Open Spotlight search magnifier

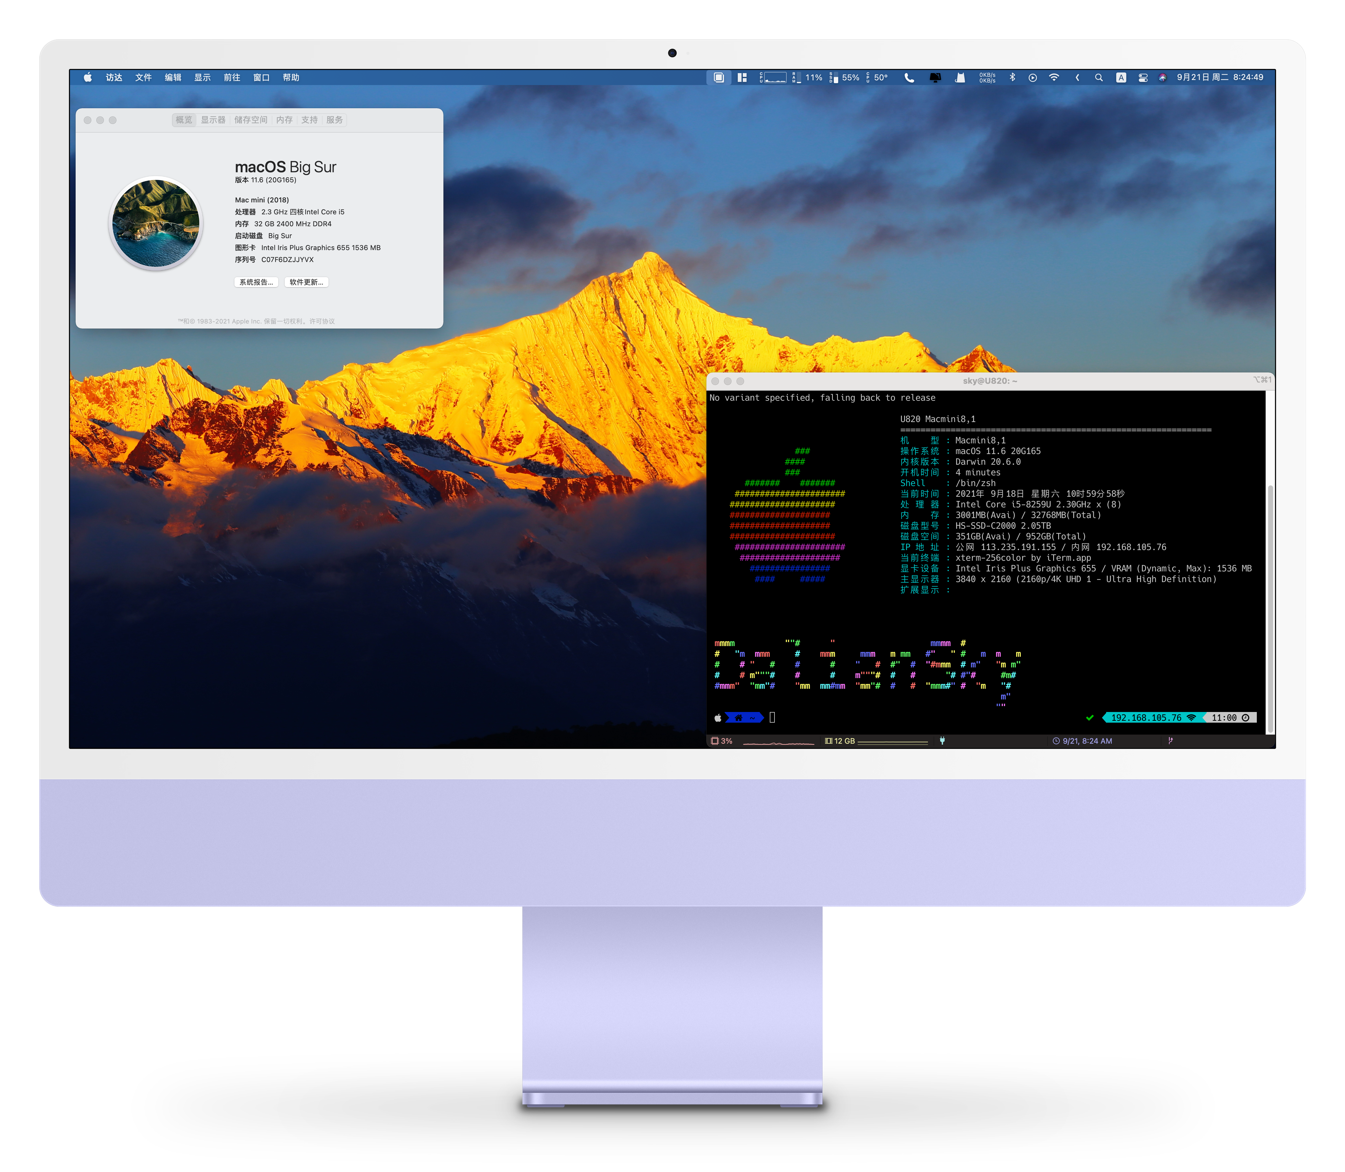click(1099, 77)
